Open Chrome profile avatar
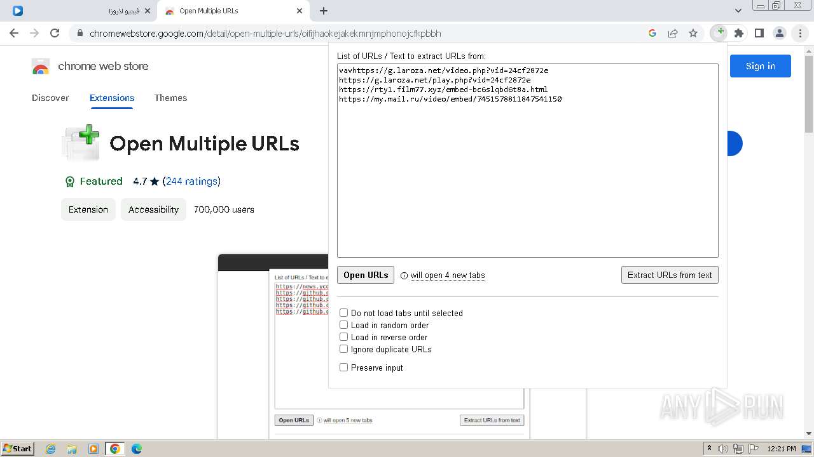The height and width of the screenshot is (457, 814). click(x=780, y=33)
